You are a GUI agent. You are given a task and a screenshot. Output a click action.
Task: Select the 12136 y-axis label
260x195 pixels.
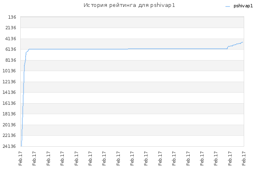9,82
